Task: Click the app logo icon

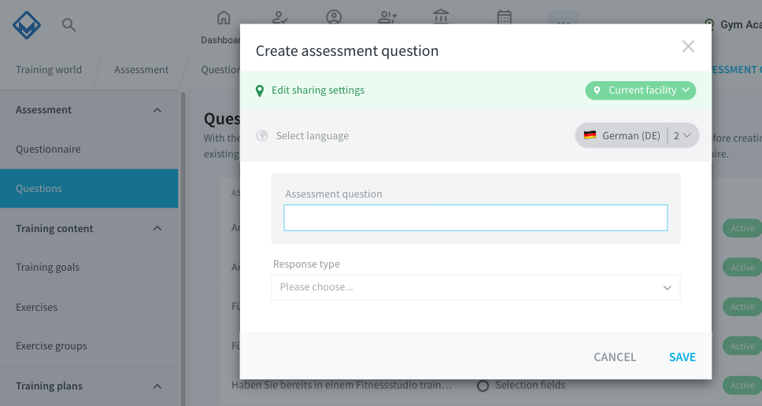Action: (27, 25)
